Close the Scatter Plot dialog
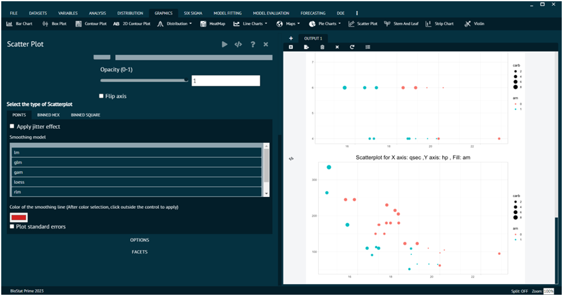The width and height of the screenshot is (563, 296). pyautogui.click(x=266, y=44)
